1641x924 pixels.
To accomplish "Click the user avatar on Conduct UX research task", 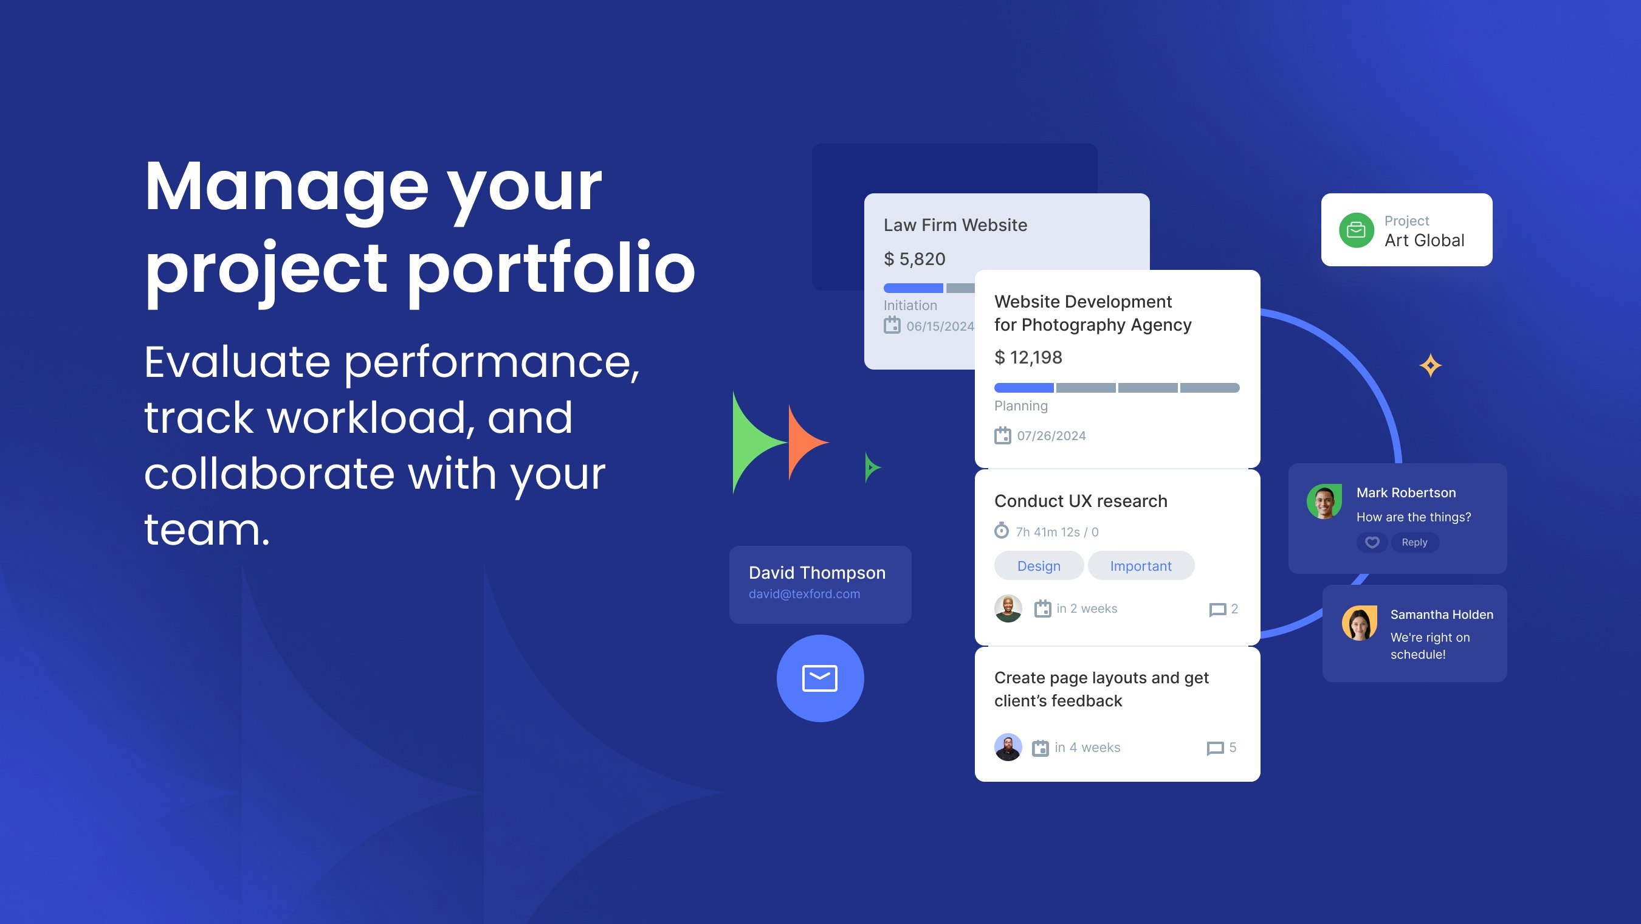I will pos(1006,609).
